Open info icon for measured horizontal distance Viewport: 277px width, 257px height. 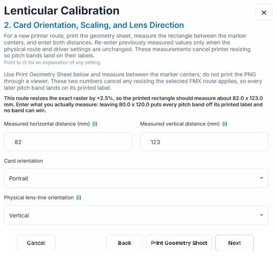[95, 124]
